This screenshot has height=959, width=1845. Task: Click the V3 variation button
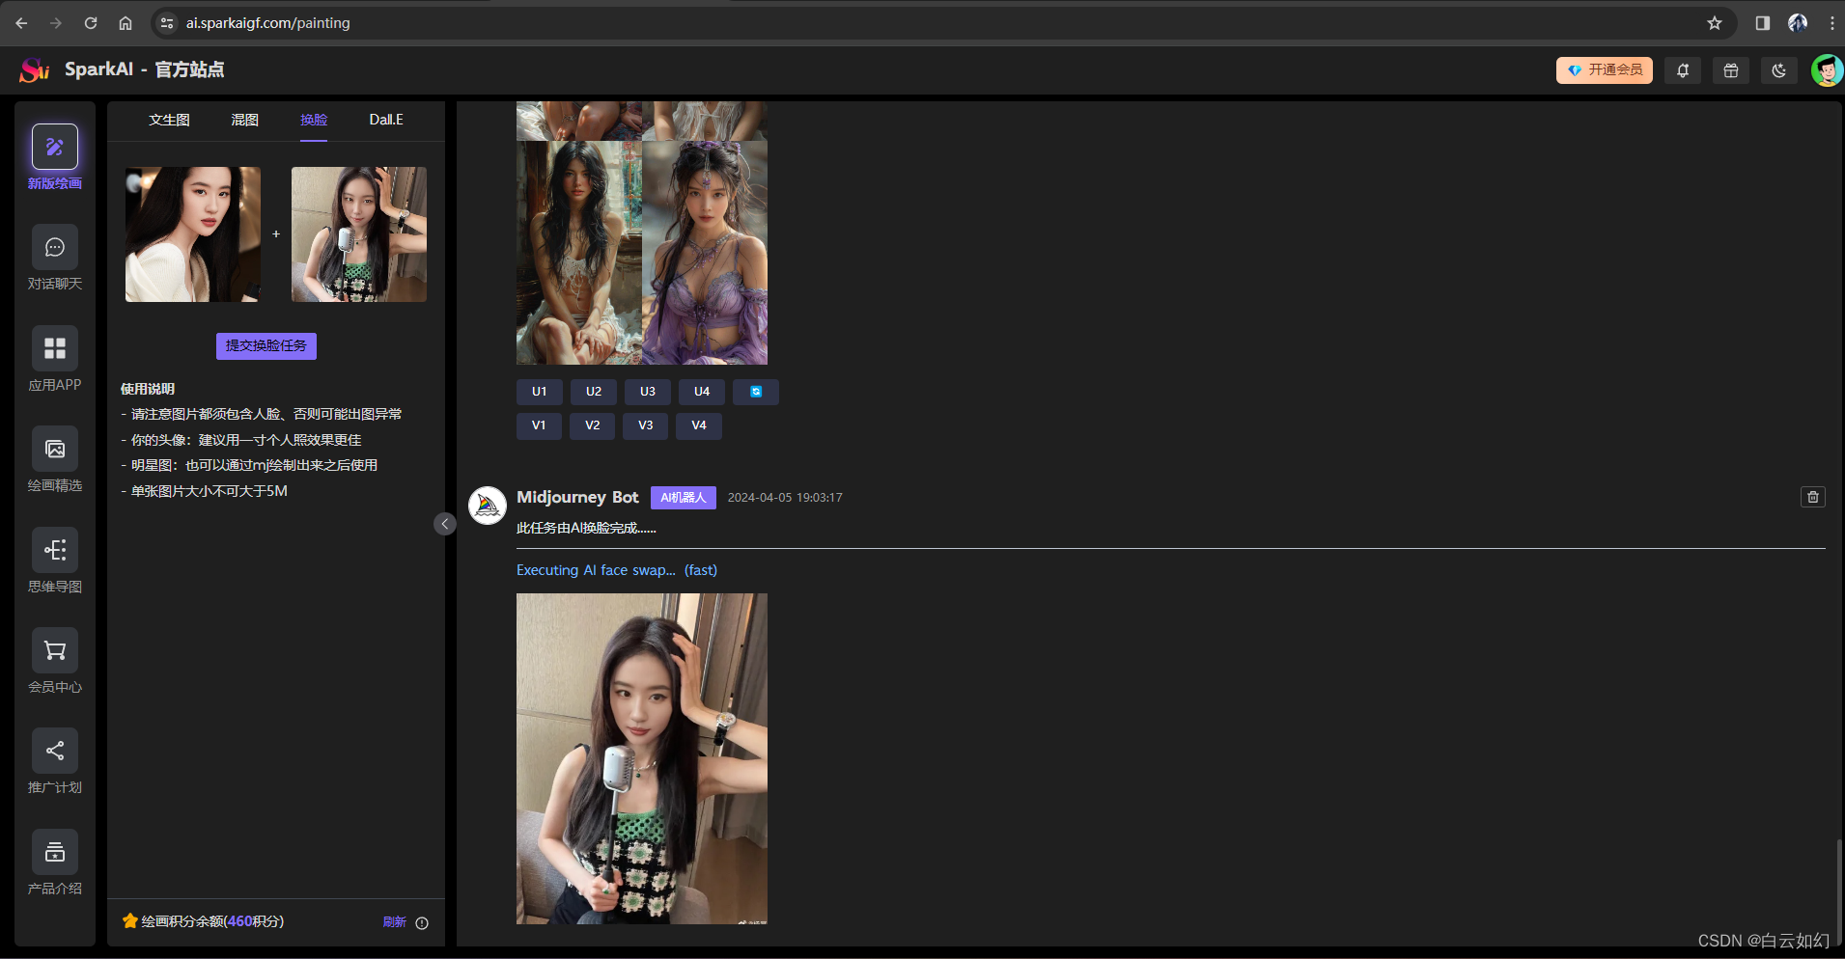646,425
